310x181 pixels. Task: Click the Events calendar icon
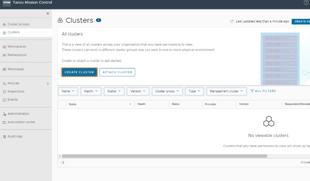coord(4,100)
